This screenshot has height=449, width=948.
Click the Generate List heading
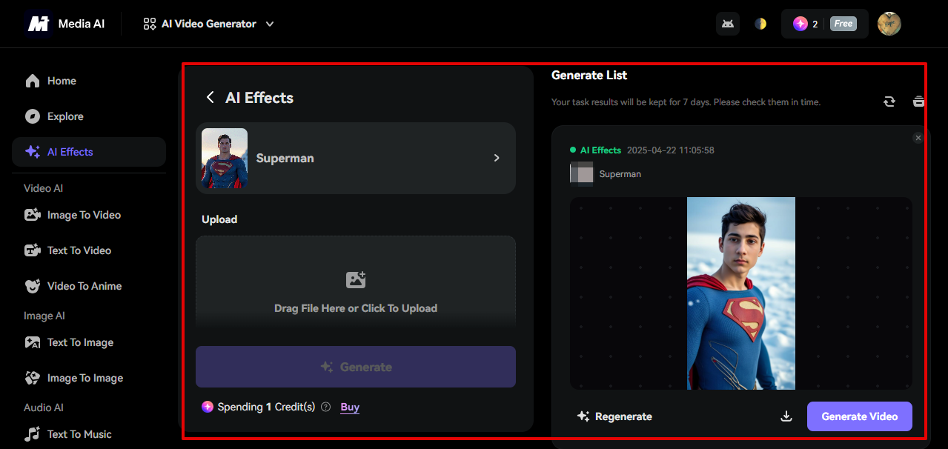589,75
